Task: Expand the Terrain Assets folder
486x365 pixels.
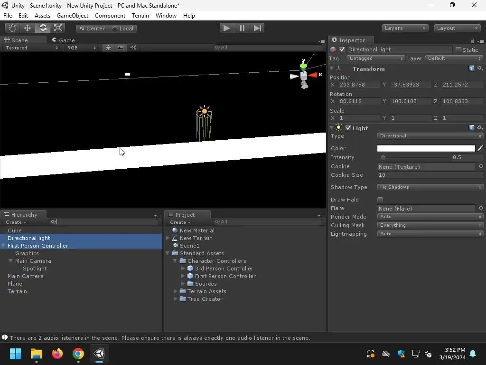Action: [176, 291]
